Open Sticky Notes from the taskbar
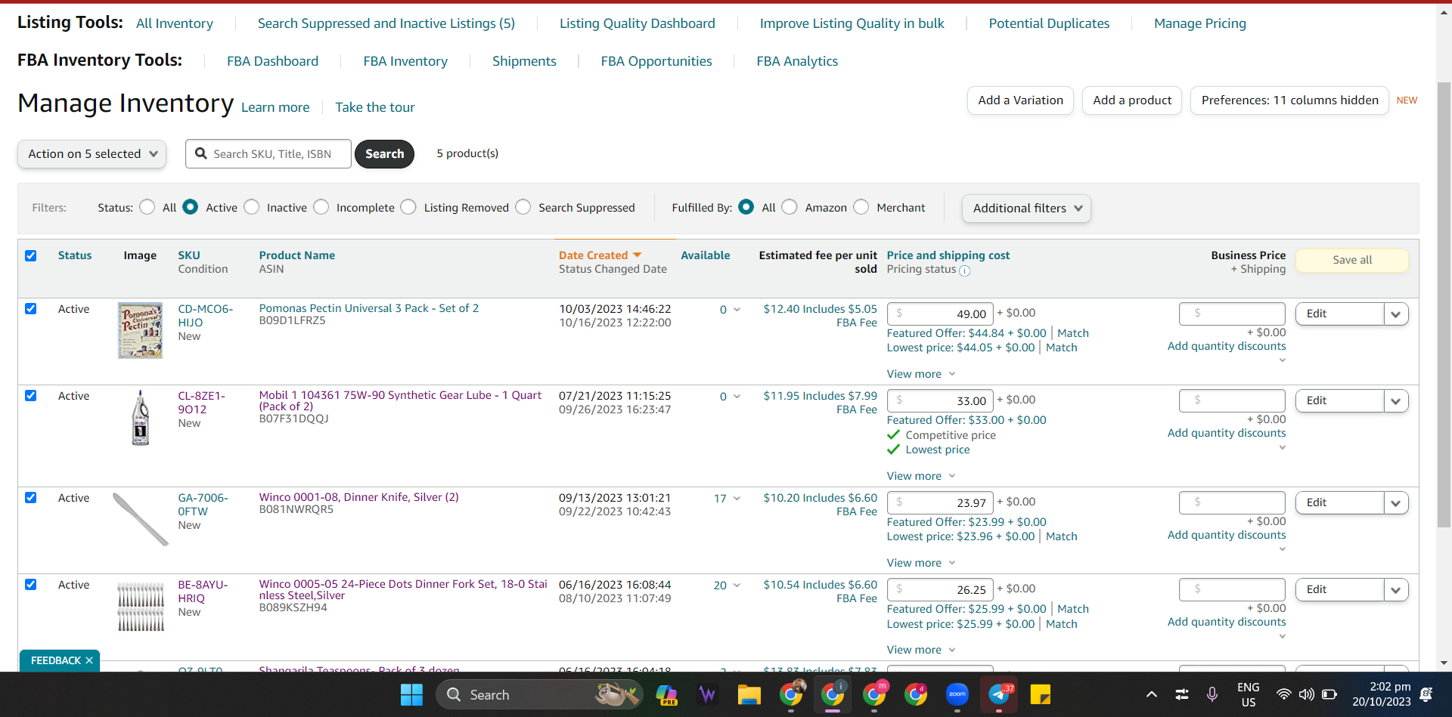This screenshot has height=717, width=1452. [1041, 694]
